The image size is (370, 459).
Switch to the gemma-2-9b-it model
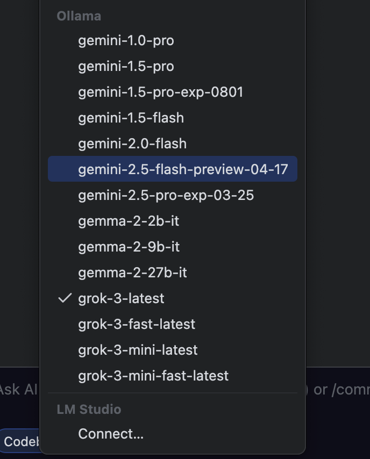tap(129, 247)
